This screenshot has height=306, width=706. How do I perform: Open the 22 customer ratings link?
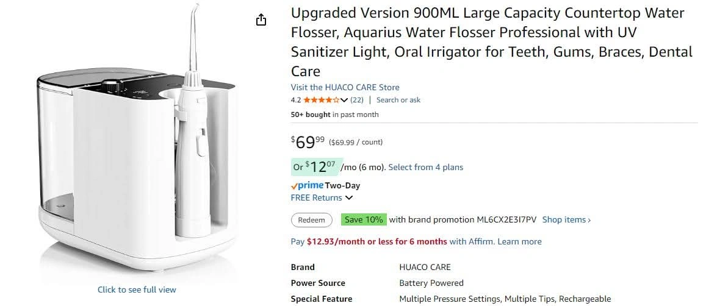coord(357,100)
